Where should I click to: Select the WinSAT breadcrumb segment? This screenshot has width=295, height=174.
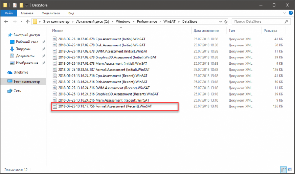point(169,22)
